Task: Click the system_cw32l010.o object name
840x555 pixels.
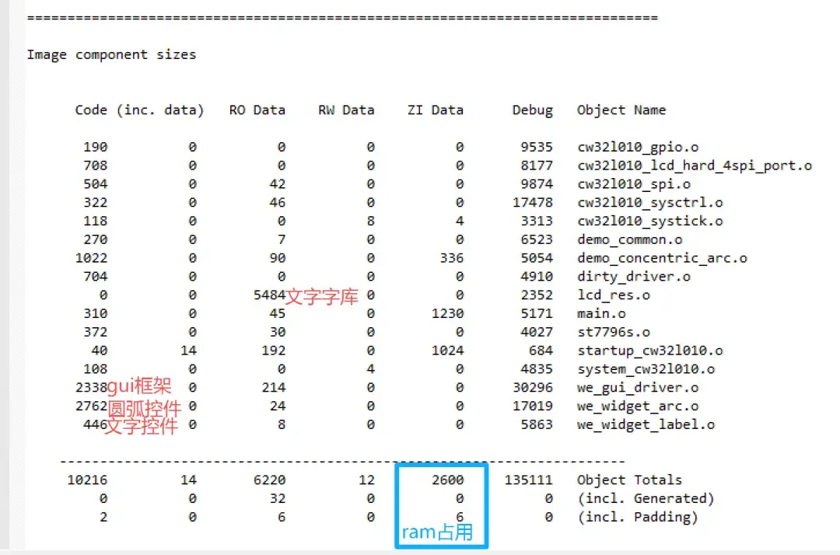Action: point(646,369)
